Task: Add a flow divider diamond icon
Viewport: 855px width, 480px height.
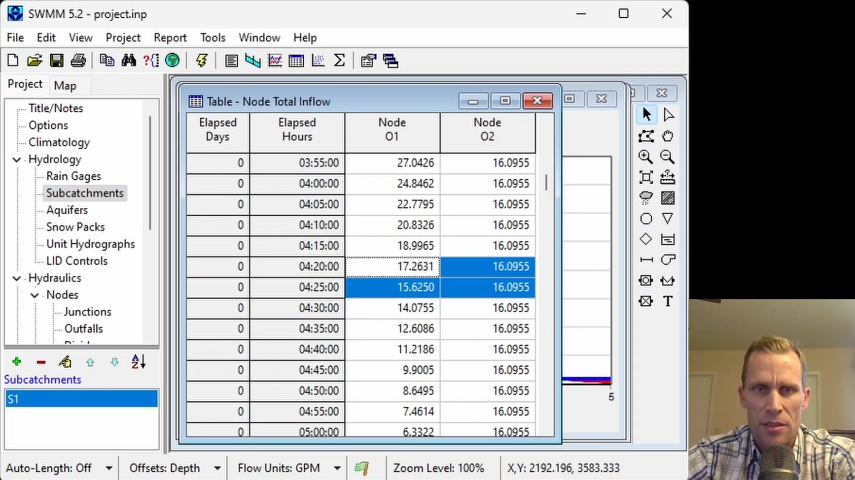Action: click(646, 239)
